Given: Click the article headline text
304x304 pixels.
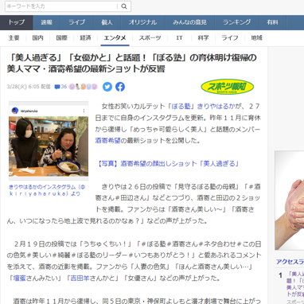Looking at the screenshot, I should (132, 64).
